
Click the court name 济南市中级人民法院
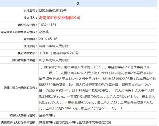click(x=54, y=46)
